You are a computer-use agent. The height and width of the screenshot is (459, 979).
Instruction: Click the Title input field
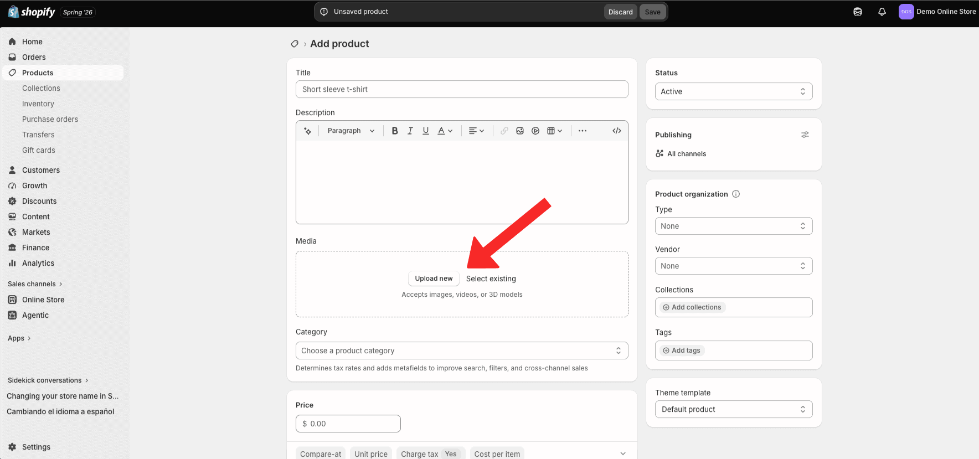pyautogui.click(x=462, y=89)
